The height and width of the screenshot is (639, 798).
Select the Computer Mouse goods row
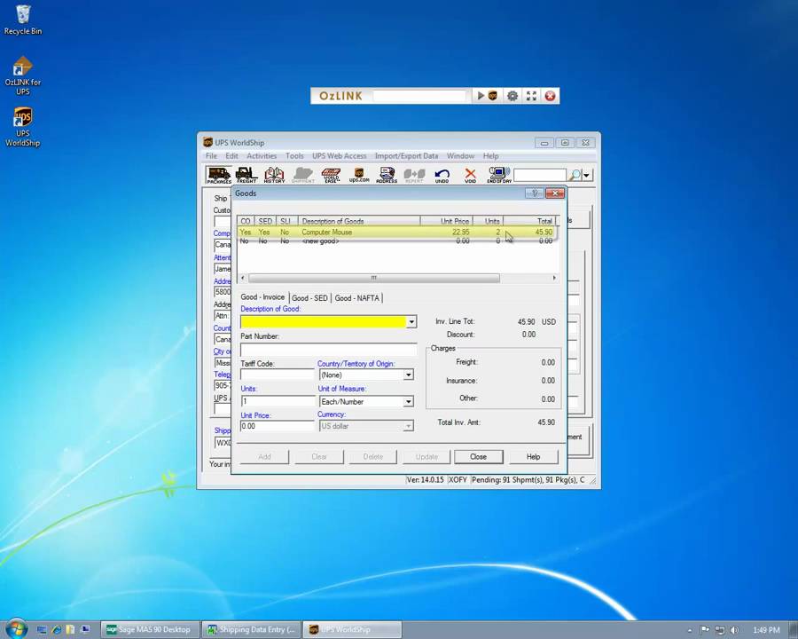[x=397, y=232]
